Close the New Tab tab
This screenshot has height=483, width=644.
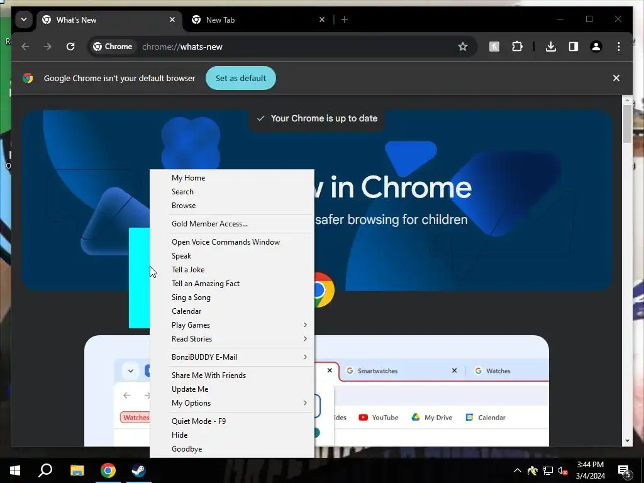pos(322,19)
